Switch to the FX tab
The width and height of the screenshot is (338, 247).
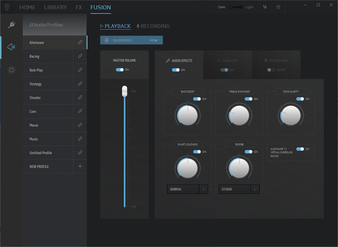(x=79, y=7)
